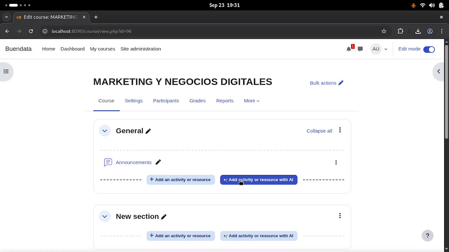Open the More tab dropdown
Image resolution: width=449 pixels, height=252 pixels.
[x=252, y=101]
